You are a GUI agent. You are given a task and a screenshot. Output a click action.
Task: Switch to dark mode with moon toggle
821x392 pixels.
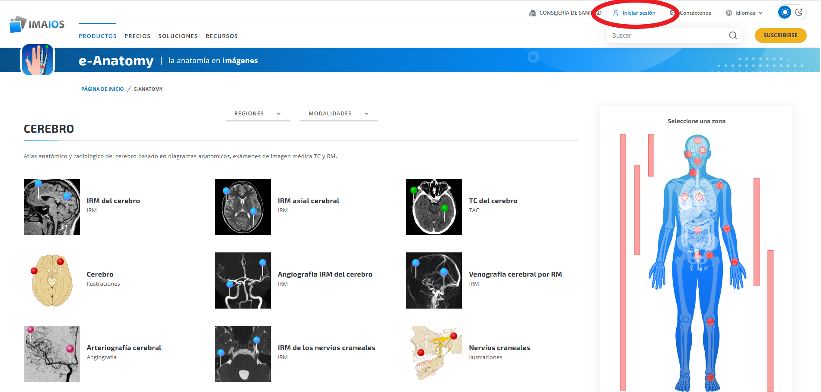coord(799,12)
